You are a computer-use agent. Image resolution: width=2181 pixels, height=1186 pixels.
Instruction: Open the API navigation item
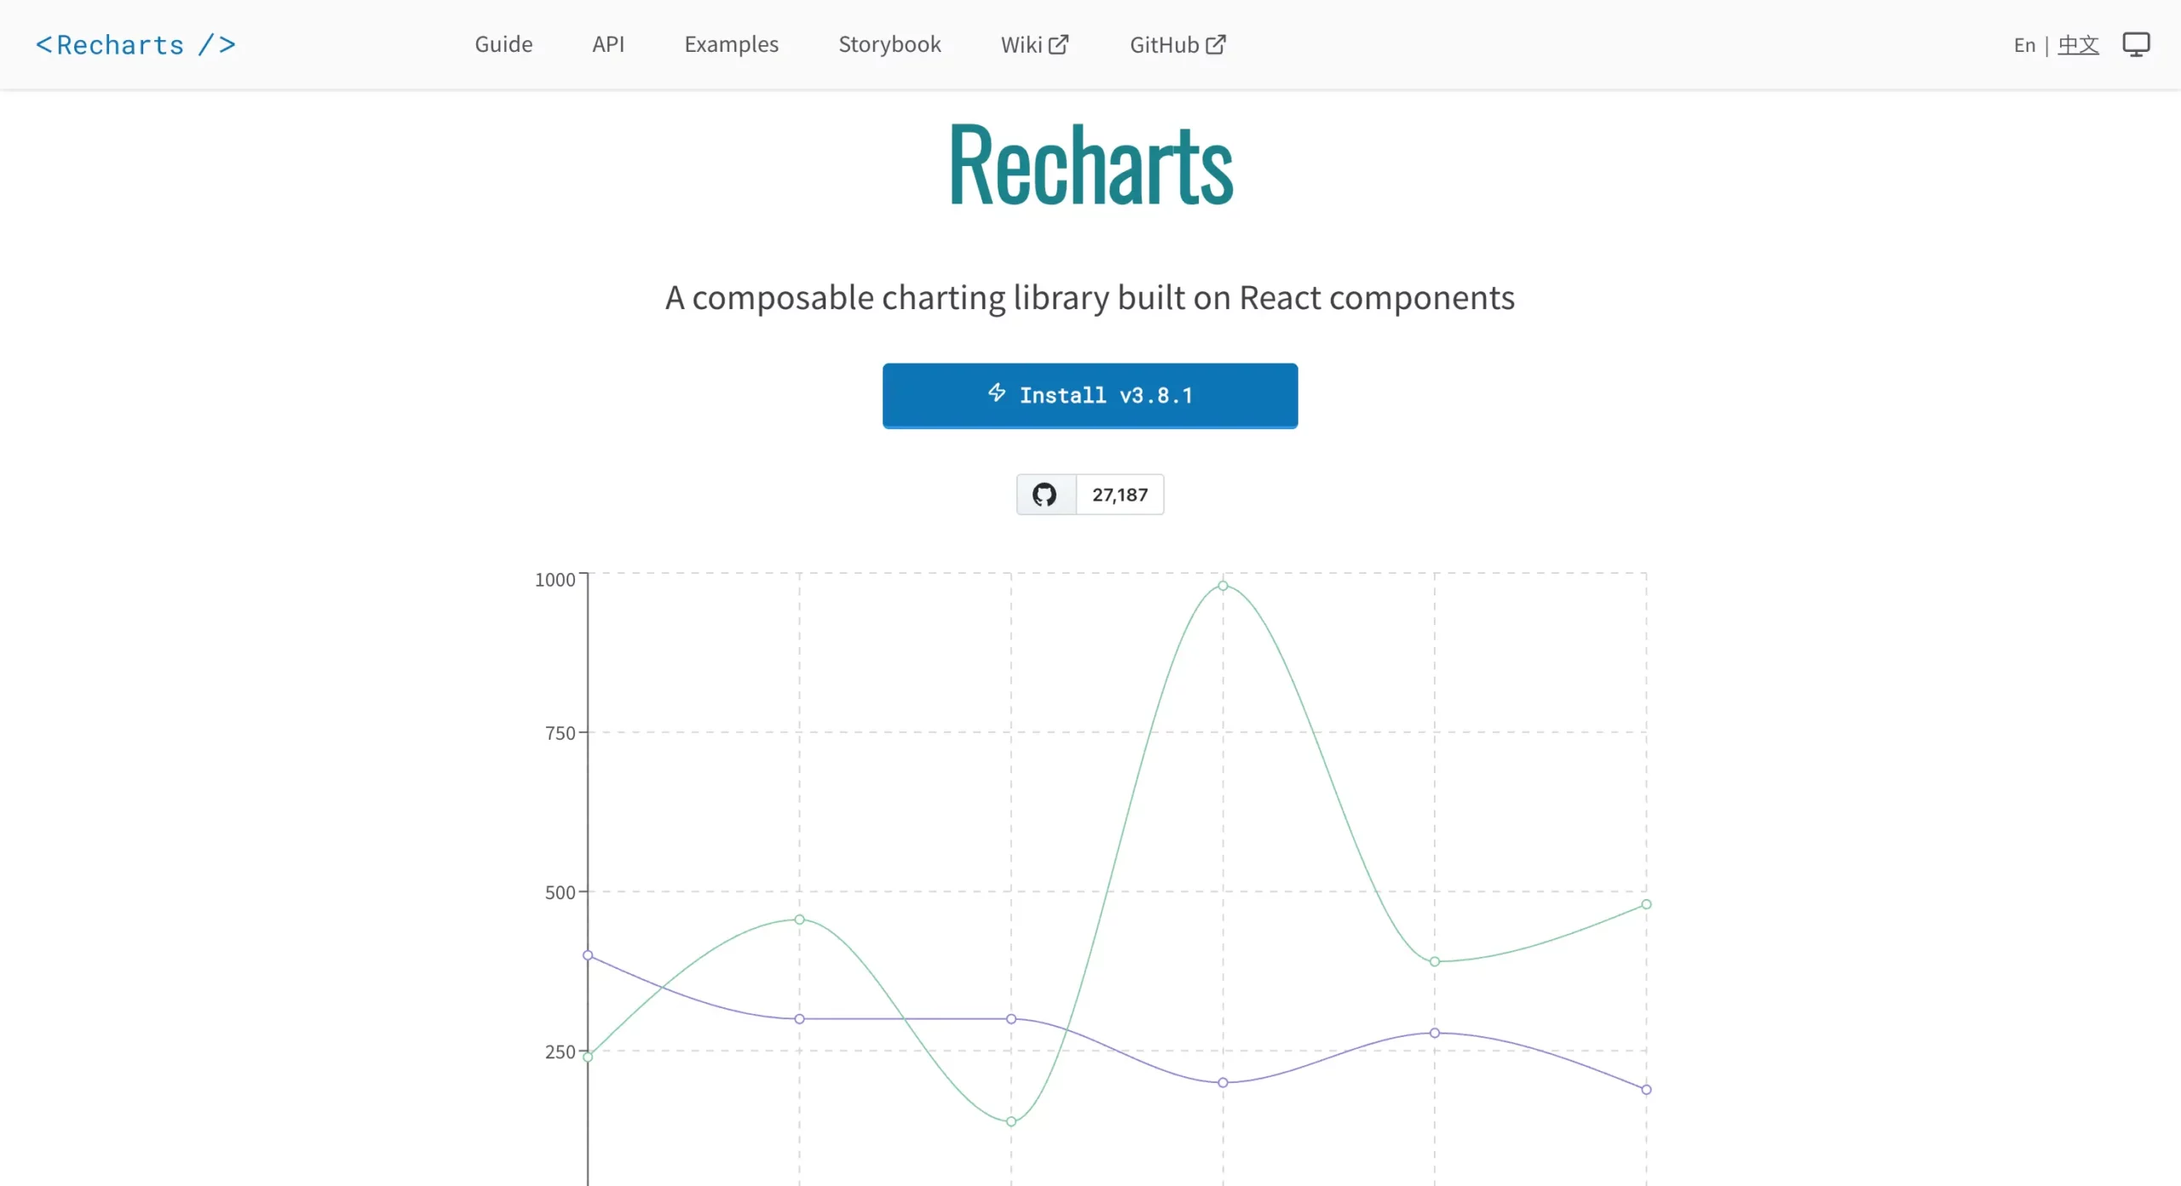(608, 44)
